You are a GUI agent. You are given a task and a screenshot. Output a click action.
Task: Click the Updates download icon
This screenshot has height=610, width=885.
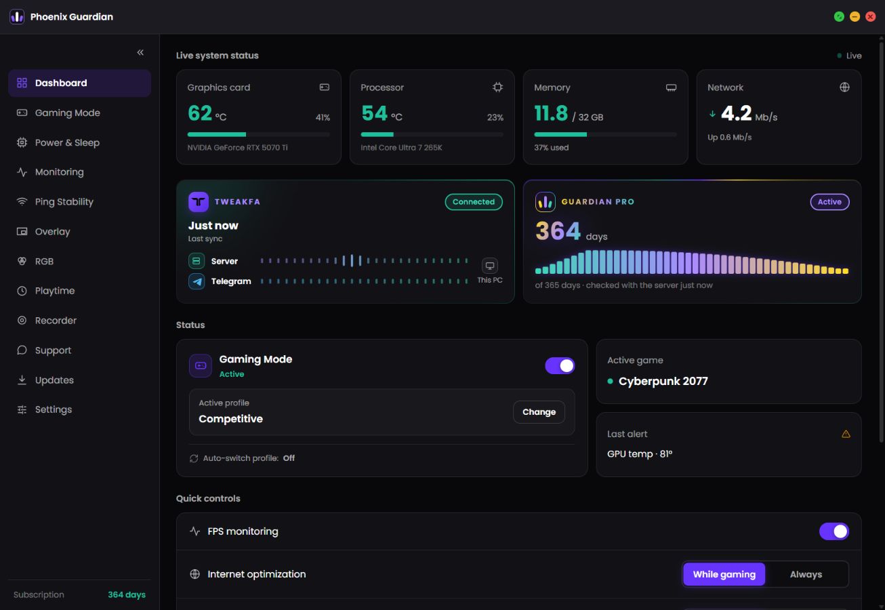22,380
